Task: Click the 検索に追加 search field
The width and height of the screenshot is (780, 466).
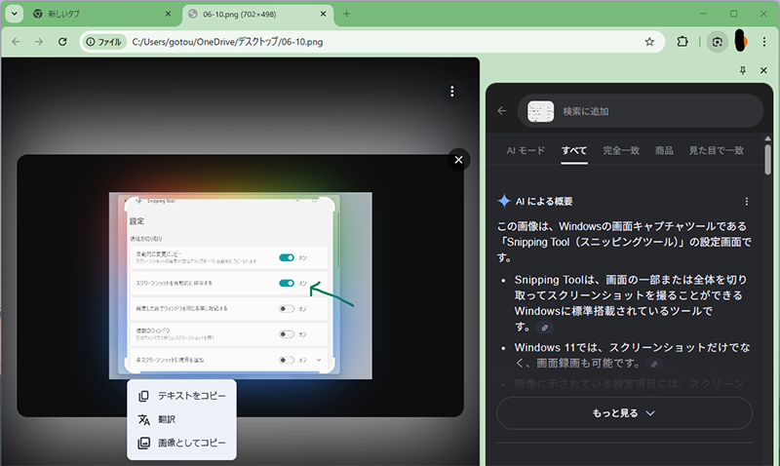Action: (x=641, y=111)
